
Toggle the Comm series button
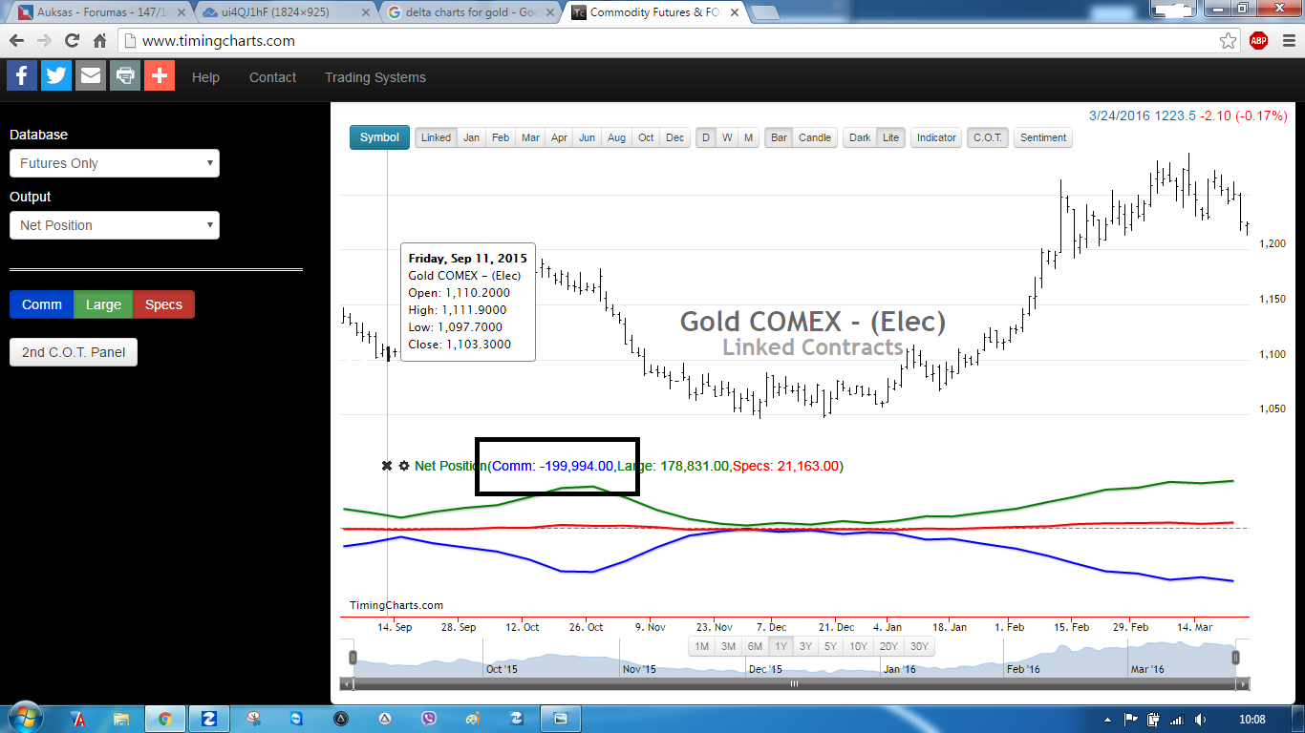coord(42,304)
